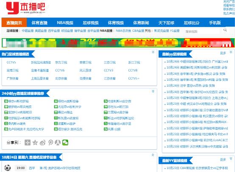Share via the Renren icon
The image size is (235, 172).
pyautogui.click(x=58, y=142)
